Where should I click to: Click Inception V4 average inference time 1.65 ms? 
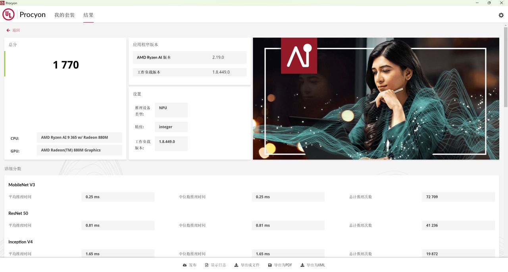click(118, 253)
